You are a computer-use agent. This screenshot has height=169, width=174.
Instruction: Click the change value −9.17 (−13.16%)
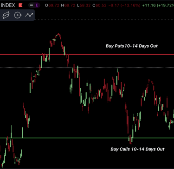[x=124, y=6]
